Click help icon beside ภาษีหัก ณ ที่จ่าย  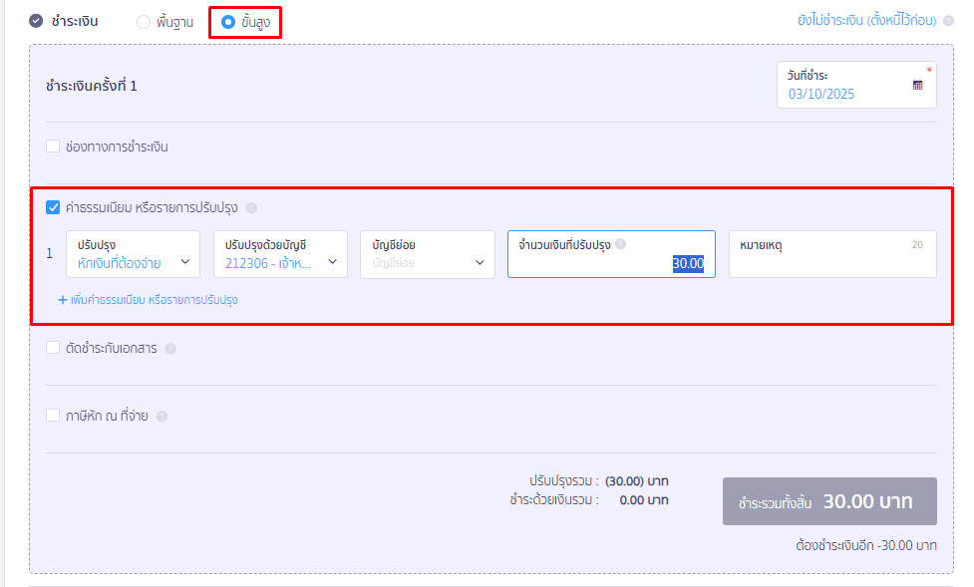coord(162,417)
